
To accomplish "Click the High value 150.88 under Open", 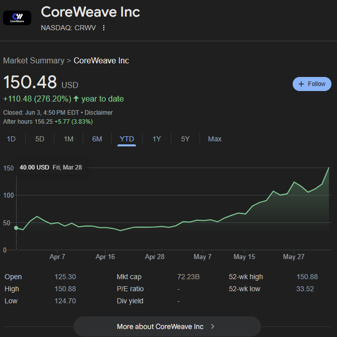I will 65,289.
